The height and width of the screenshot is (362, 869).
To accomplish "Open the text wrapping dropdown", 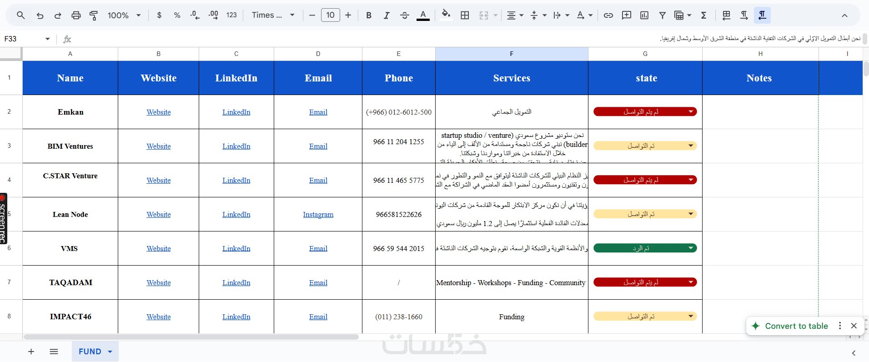I will [561, 15].
